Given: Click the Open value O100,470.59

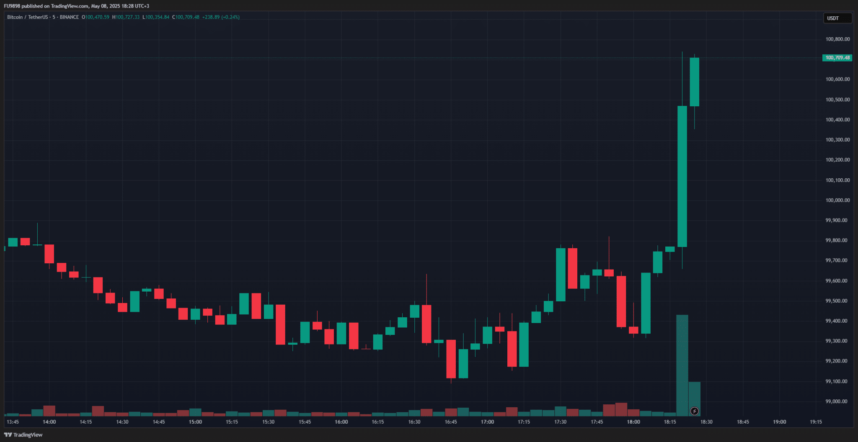Looking at the screenshot, I should [95, 17].
